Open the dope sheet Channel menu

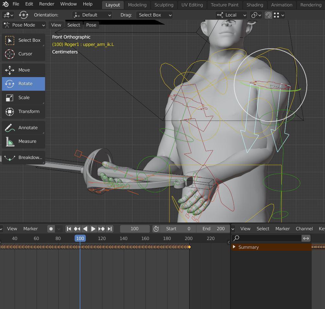[304, 229]
